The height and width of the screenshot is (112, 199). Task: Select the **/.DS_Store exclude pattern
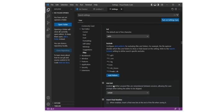113,68
